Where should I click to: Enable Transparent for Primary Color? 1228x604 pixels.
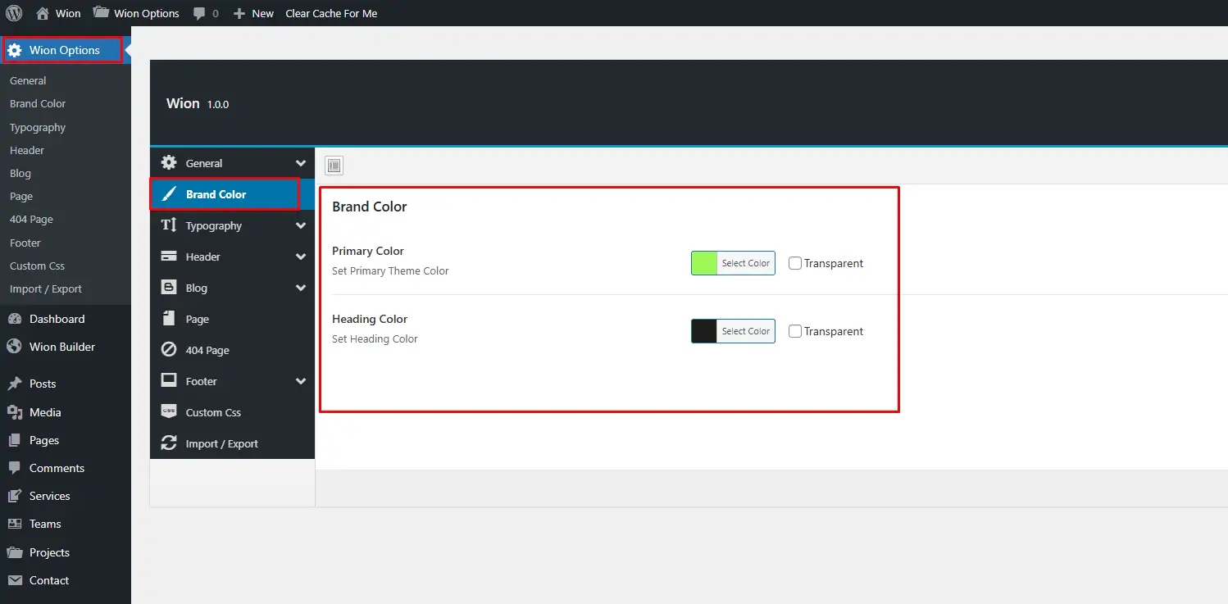point(795,263)
